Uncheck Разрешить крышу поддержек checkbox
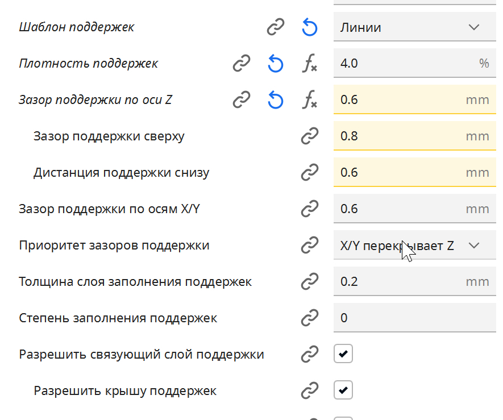Screen dimensions: 503x420 pos(343,391)
